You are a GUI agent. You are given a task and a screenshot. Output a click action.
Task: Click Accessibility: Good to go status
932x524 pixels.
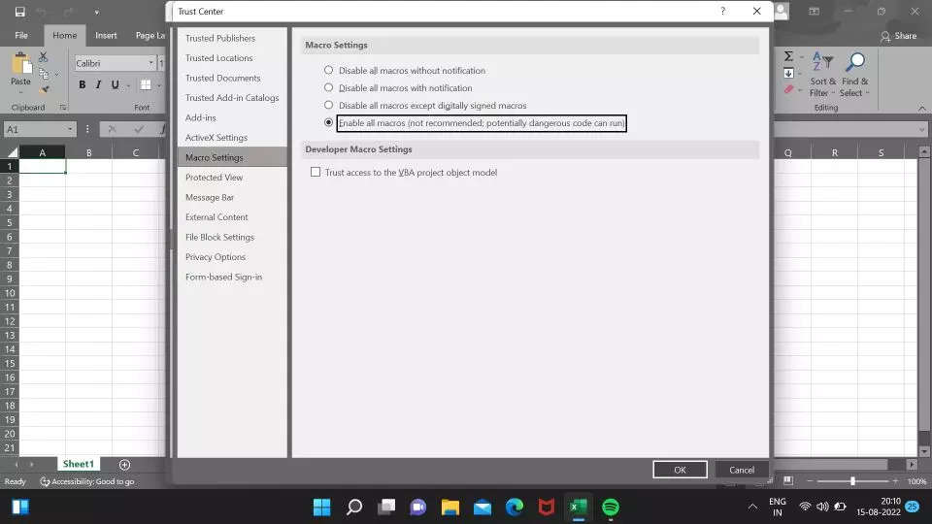coord(87,482)
